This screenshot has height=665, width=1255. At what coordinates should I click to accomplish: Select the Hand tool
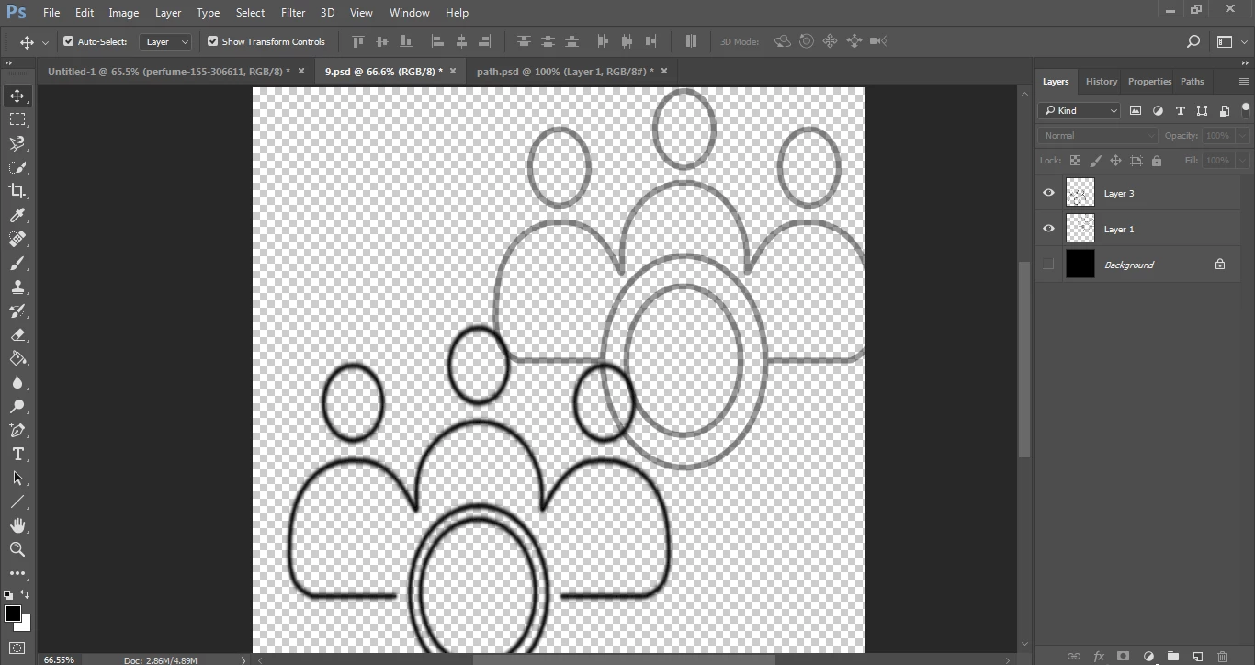pyautogui.click(x=17, y=525)
